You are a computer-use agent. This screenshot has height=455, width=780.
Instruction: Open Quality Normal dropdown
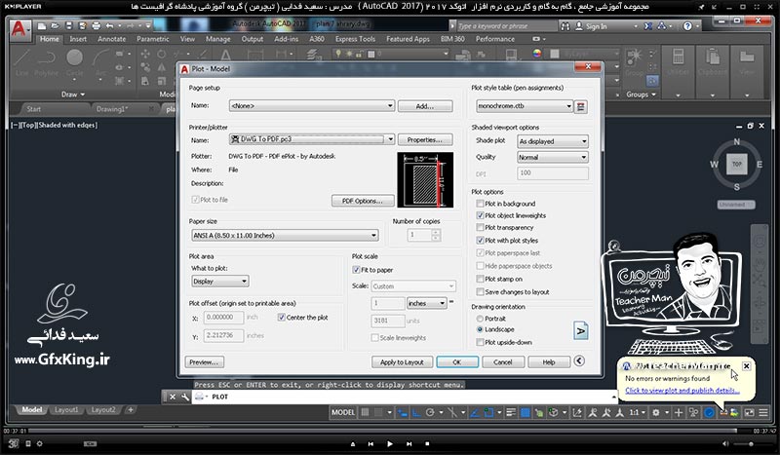click(x=553, y=157)
